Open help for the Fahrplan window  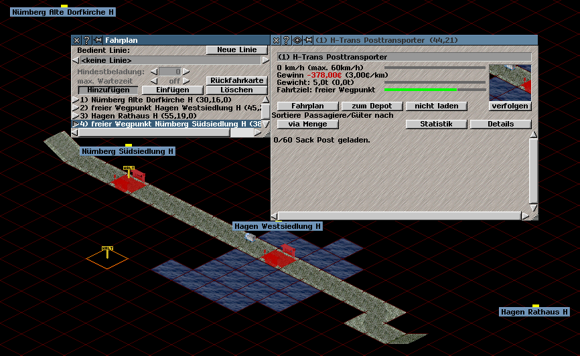tap(86, 40)
